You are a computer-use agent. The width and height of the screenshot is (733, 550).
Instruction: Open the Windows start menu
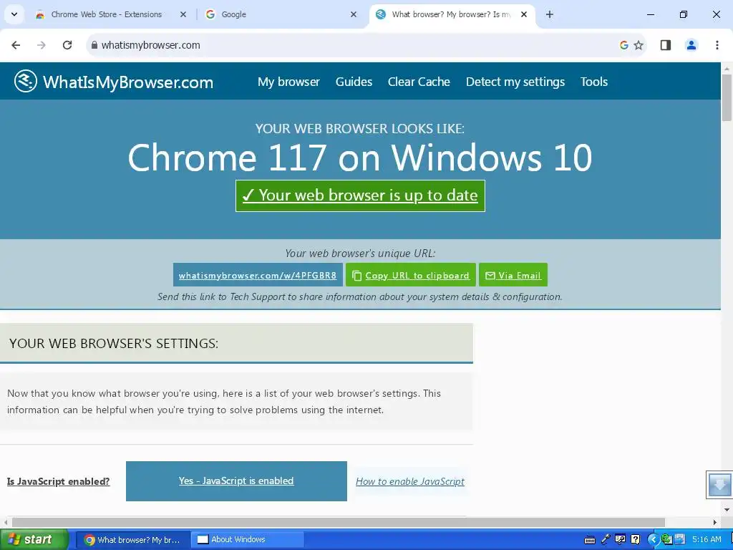pos(34,540)
